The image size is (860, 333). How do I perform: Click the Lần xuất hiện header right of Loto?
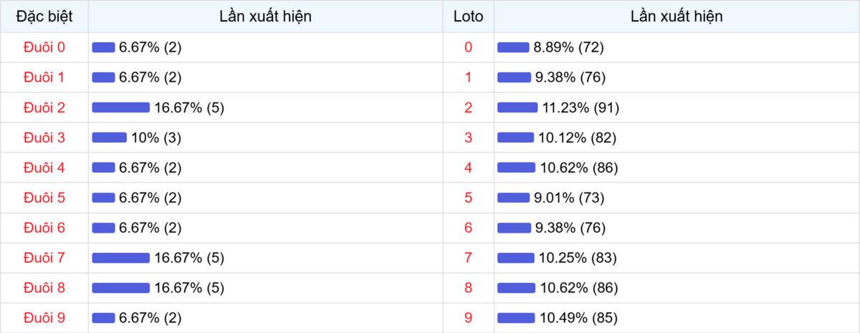[x=677, y=16]
